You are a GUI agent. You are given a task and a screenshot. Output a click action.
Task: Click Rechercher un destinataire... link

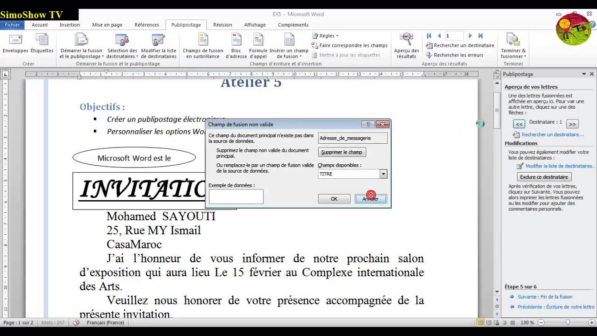coord(553,134)
